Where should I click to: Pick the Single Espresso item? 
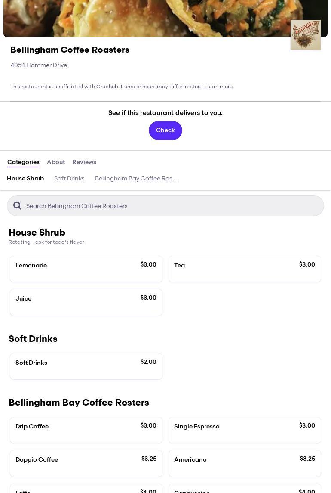[245, 430]
